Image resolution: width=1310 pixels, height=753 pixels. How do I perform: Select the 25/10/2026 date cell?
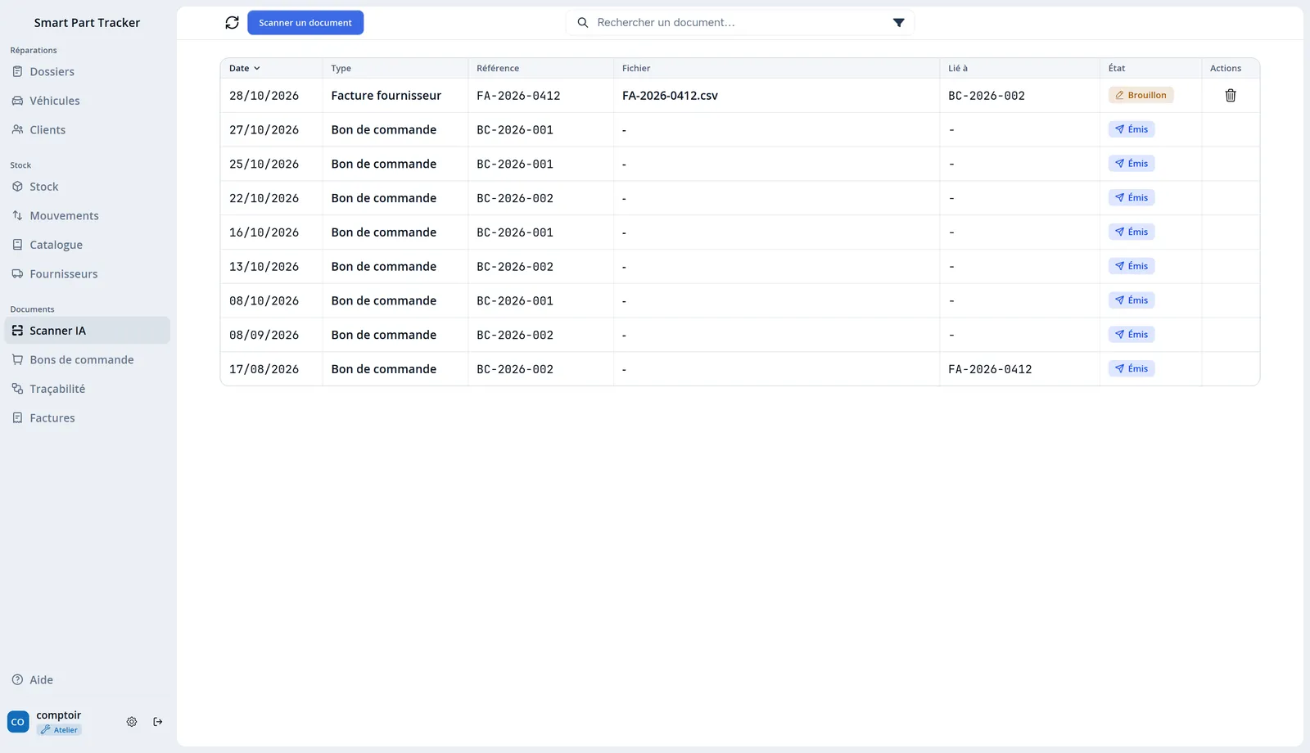point(264,165)
